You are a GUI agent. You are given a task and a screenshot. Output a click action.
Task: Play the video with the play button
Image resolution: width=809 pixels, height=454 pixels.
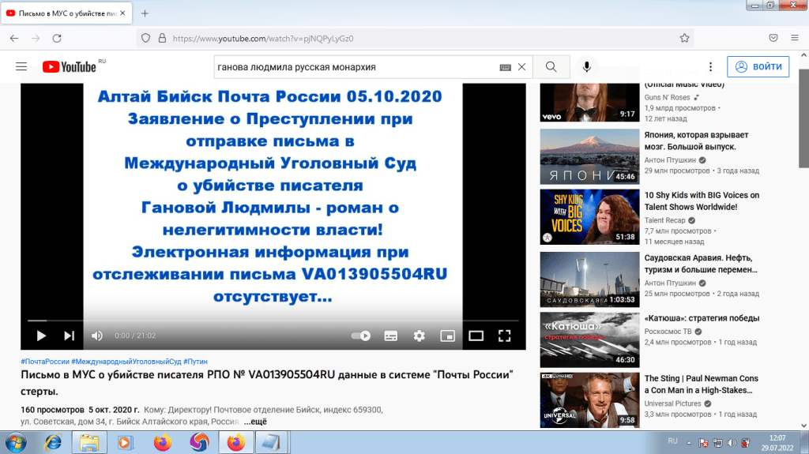pyautogui.click(x=41, y=336)
